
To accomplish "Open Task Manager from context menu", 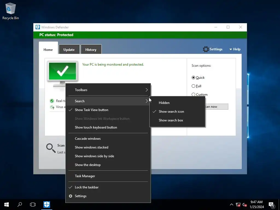I will click(108, 176).
